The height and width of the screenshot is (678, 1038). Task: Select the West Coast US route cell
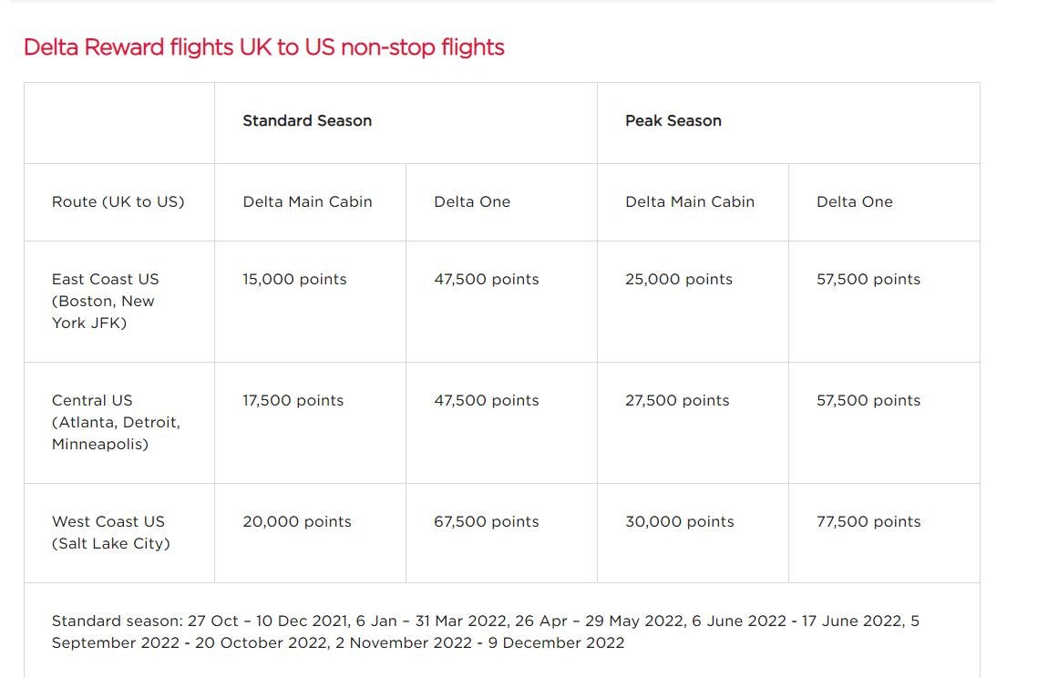110,532
